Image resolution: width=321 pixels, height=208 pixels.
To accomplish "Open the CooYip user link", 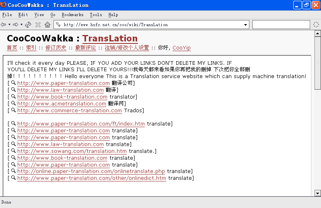I will 181,48.
